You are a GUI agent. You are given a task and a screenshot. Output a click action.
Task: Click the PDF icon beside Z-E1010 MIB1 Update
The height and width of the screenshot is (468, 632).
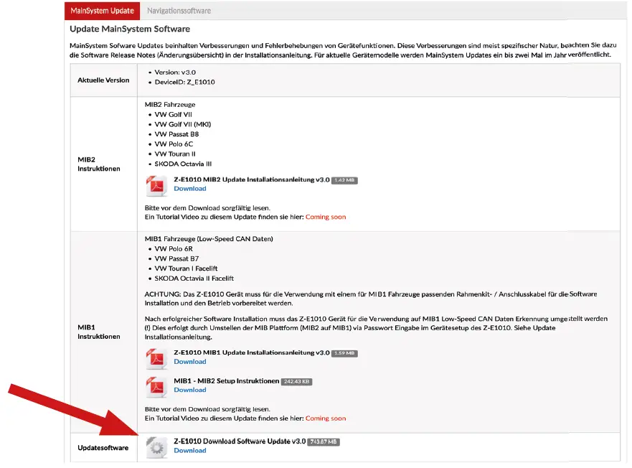(x=157, y=357)
